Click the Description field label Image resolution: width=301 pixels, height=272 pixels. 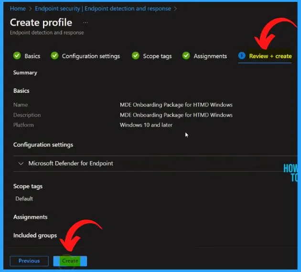pos(27,115)
